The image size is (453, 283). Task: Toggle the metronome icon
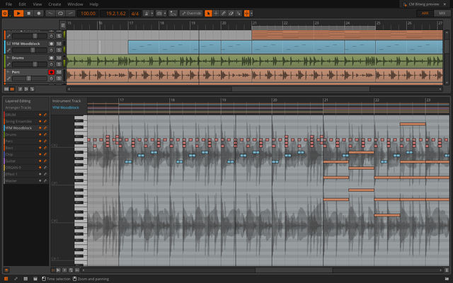(147, 13)
